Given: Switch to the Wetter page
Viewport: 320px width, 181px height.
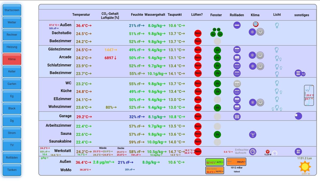Looking at the screenshot, I should click(12, 22).
